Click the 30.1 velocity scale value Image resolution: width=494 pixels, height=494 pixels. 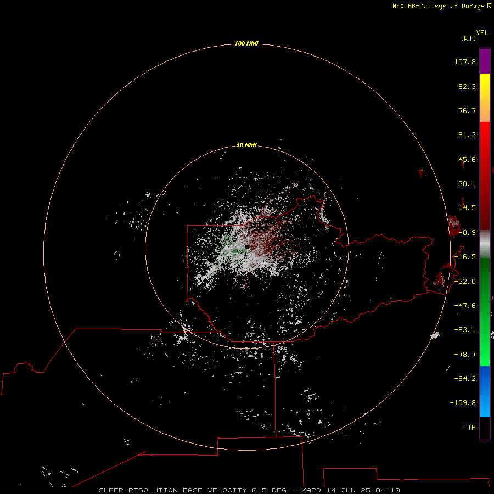(x=467, y=184)
